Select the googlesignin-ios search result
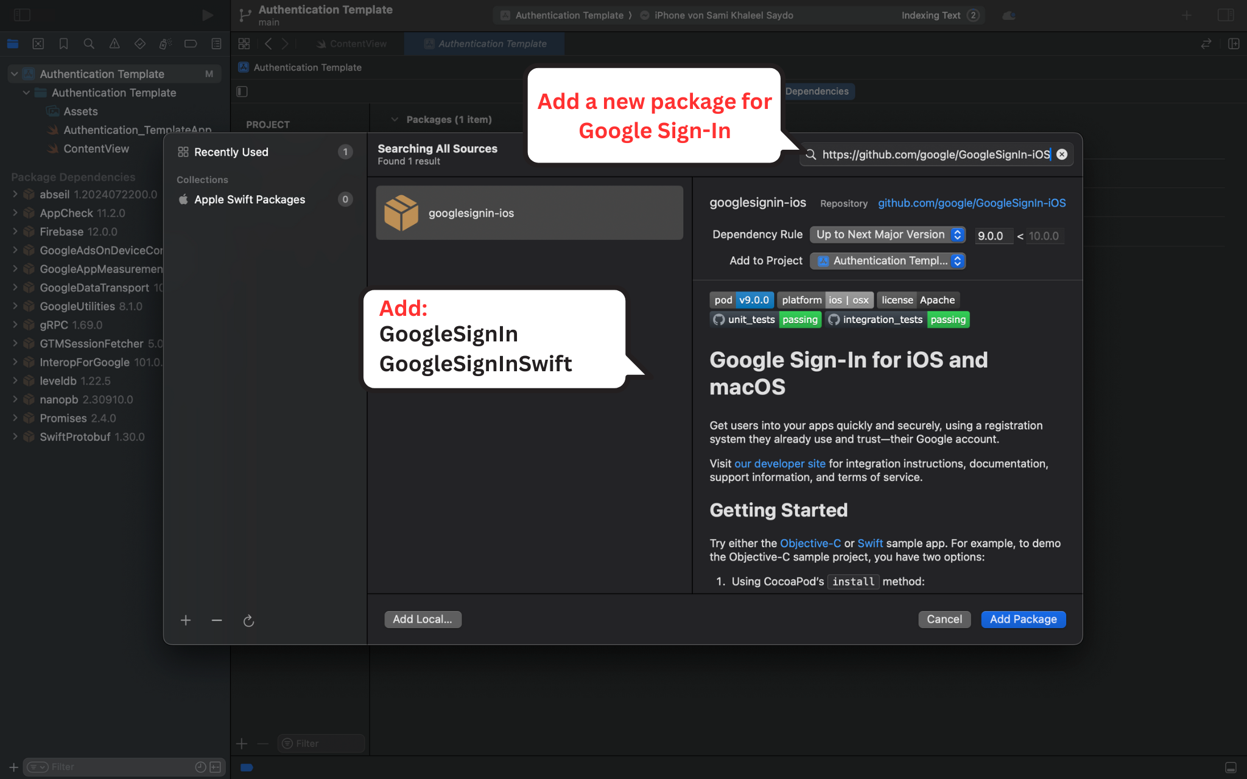1247x779 pixels. click(x=529, y=213)
